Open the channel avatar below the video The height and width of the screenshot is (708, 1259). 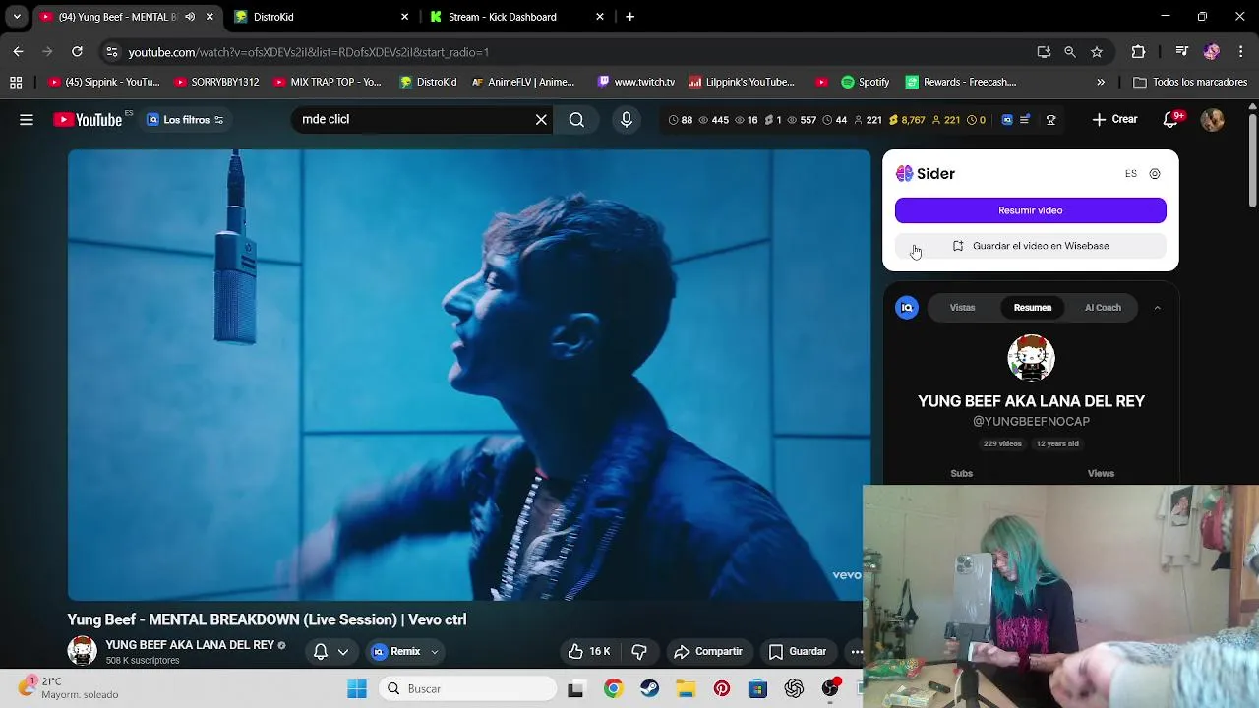click(82, 651)
